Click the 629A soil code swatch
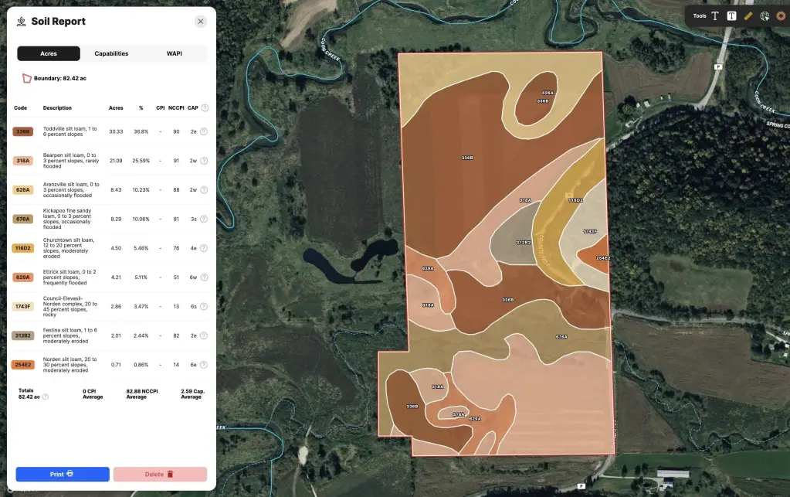 tap(22, 277)
